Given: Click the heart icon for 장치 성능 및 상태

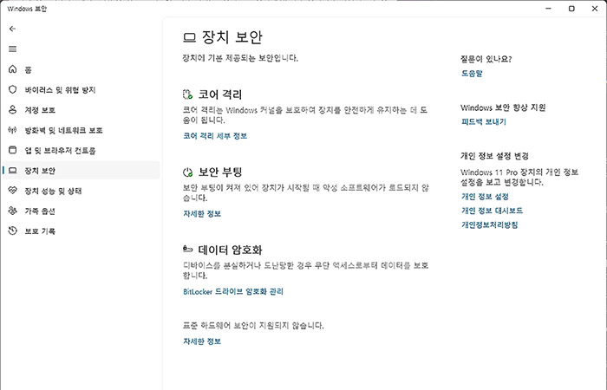Looking at the screenshot, I should tap(12, 190).
